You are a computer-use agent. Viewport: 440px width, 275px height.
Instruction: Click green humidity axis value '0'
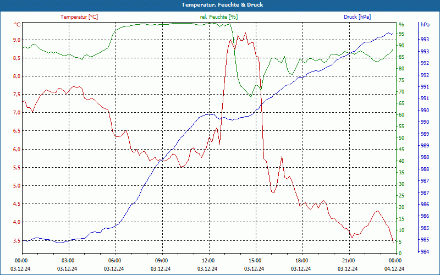pyautogui.click(x=400, y=254)
